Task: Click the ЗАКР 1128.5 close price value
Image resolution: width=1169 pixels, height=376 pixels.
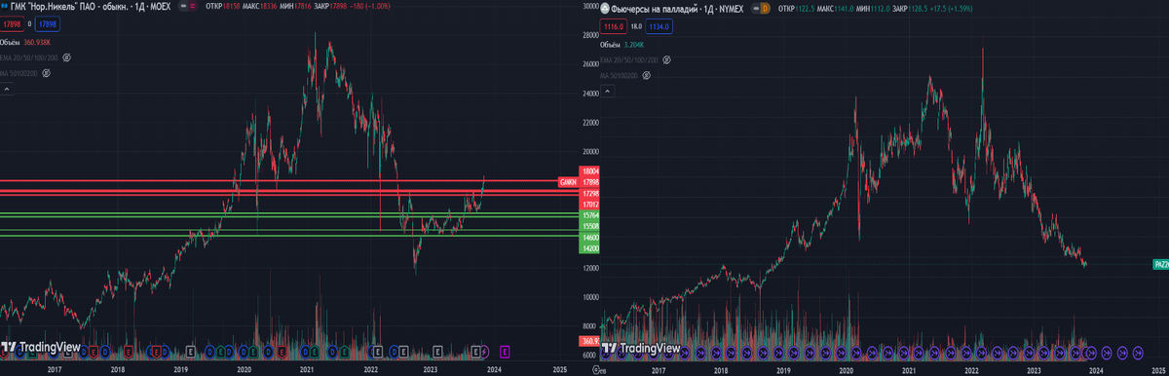Action: pyautogui.click(x=910, y=9)
